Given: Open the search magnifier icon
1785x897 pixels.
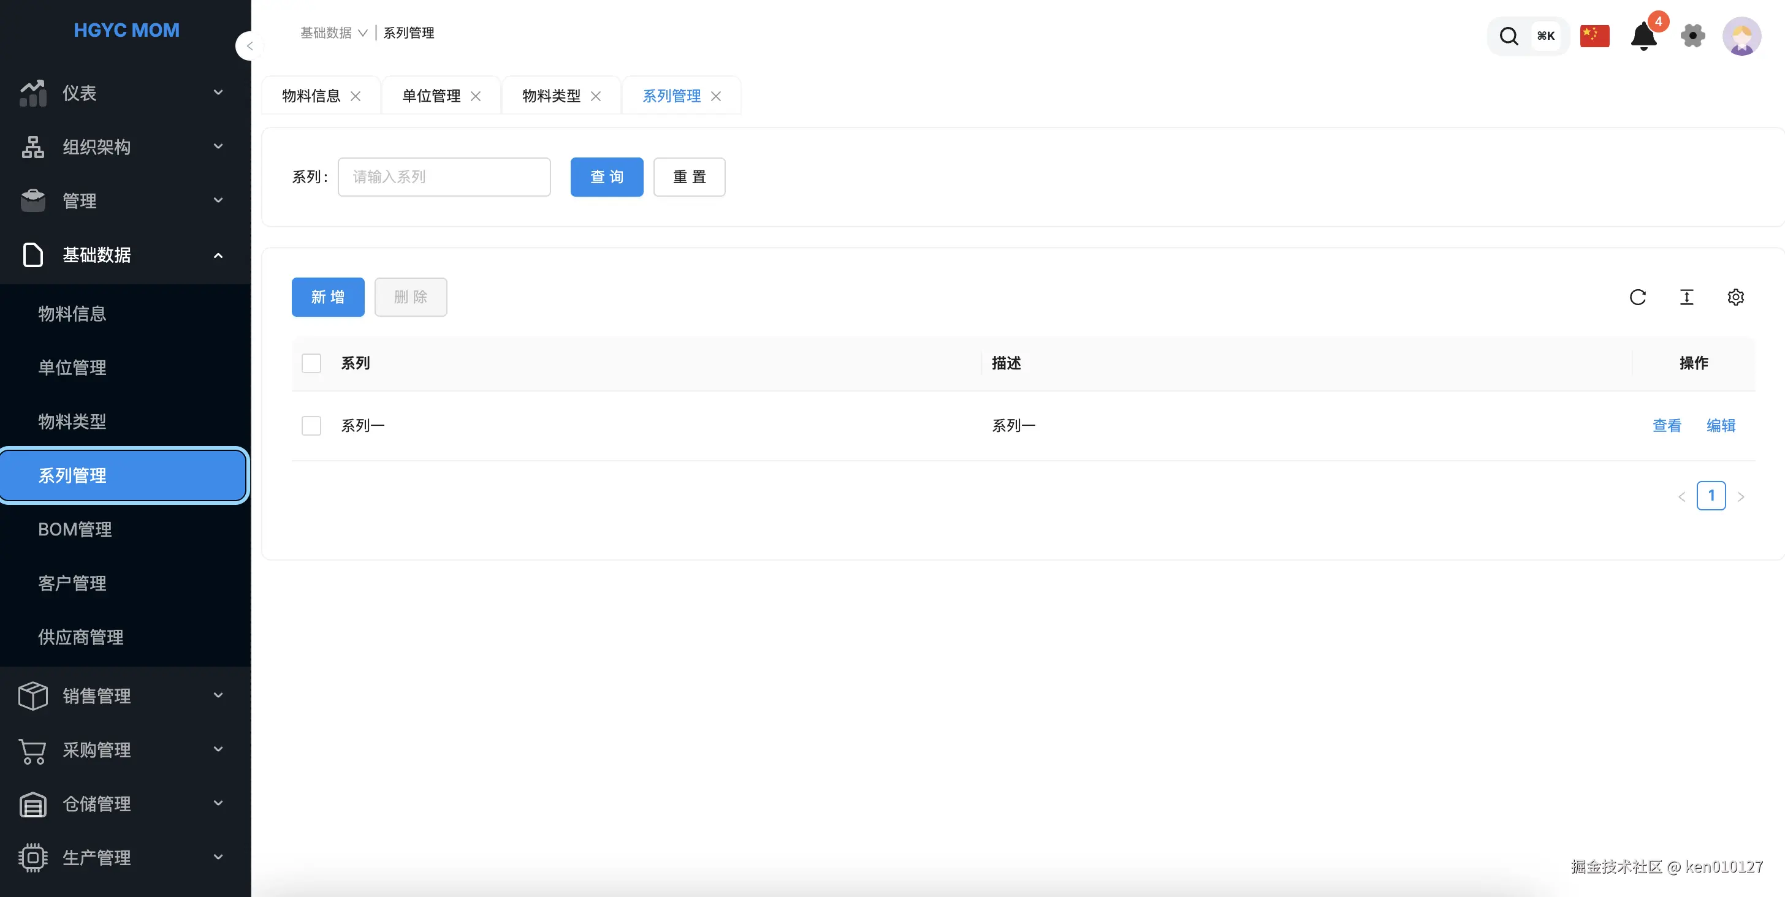Looking at the screenshot, I should pyautogui.click(x=1509, y=36).
